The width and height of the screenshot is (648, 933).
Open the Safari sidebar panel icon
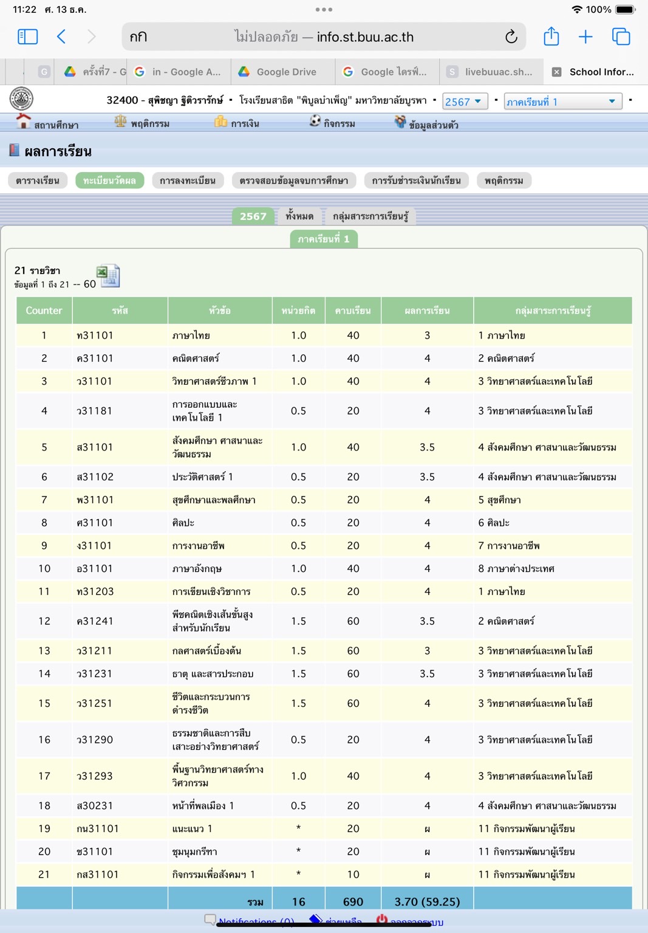(28, 36)
